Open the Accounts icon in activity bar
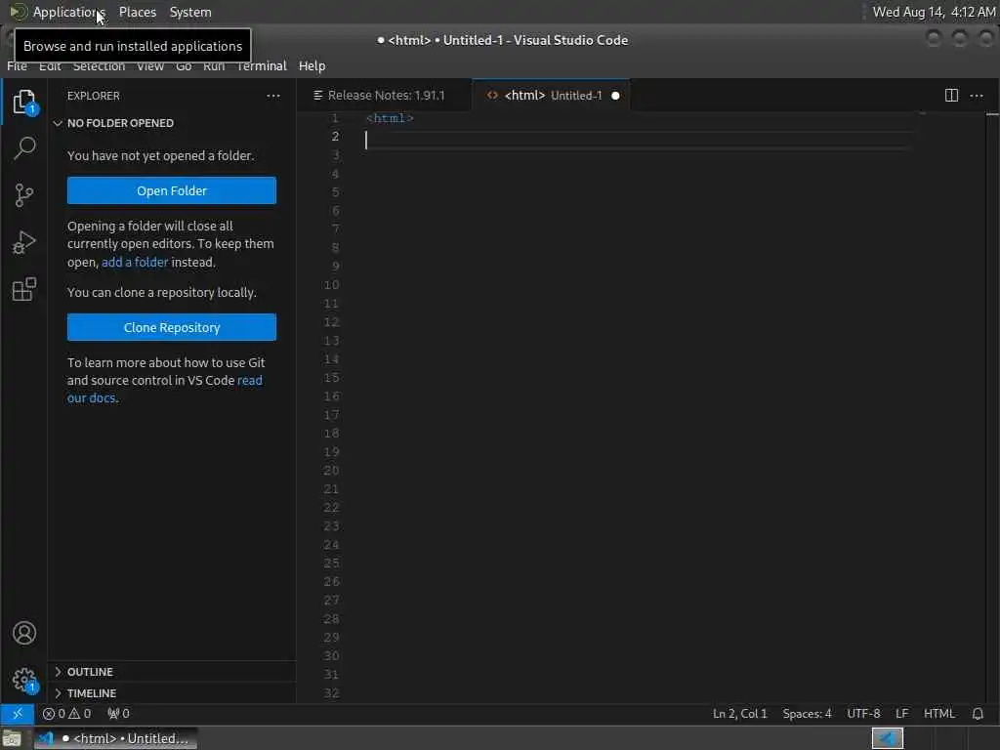The width and height of the screenshot is (1000, 750). (x=24, y=633)
